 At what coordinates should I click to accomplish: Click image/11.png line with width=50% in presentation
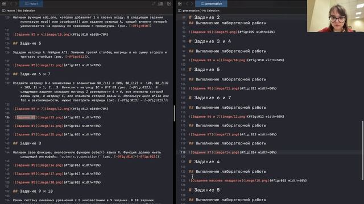tap(233, 88)
